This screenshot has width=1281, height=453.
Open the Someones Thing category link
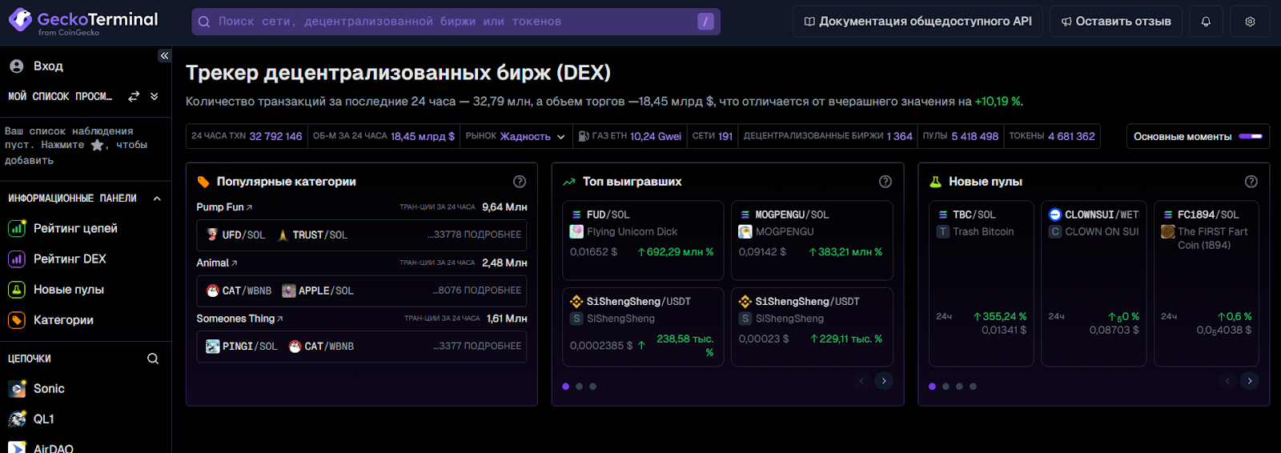239,319
